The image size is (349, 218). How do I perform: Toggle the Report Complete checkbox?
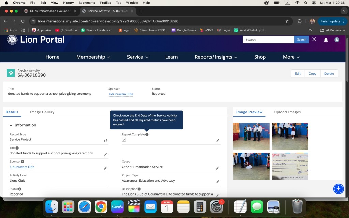click(124, 140)
